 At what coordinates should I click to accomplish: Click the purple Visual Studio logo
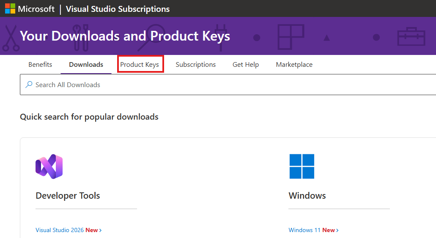pyautogui.click(x=49, y=166)
